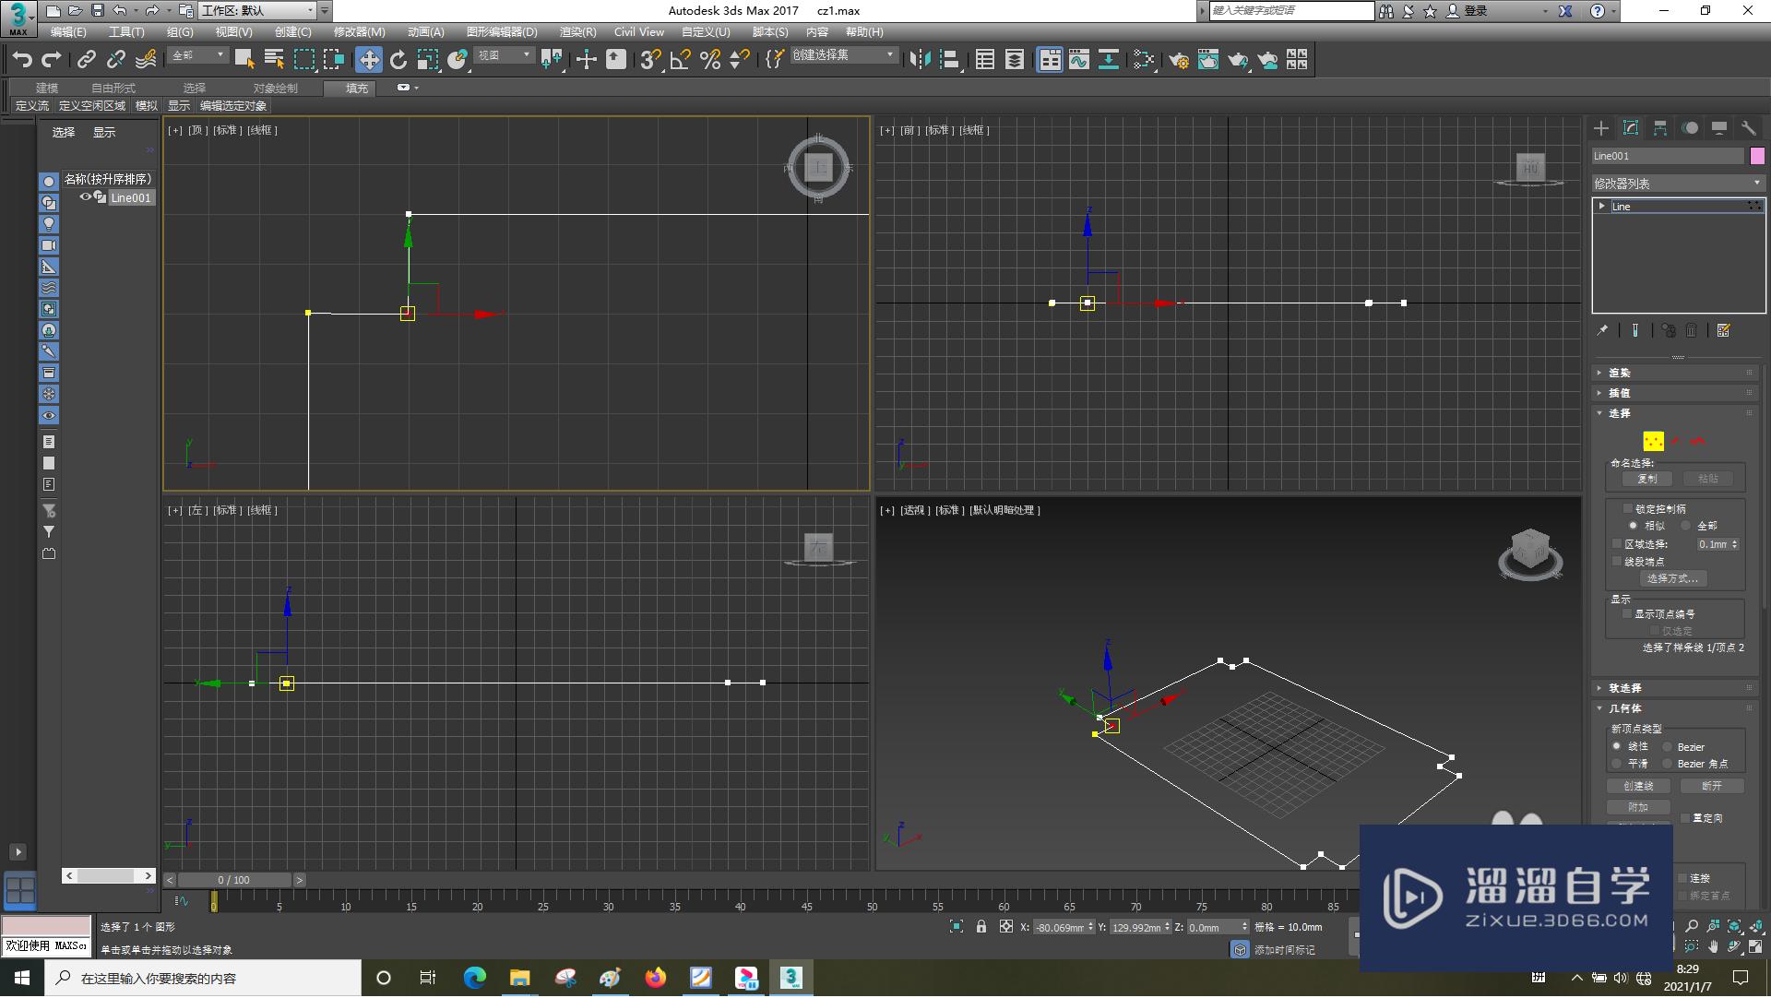Click the 附加 button

coord(1638,807)
